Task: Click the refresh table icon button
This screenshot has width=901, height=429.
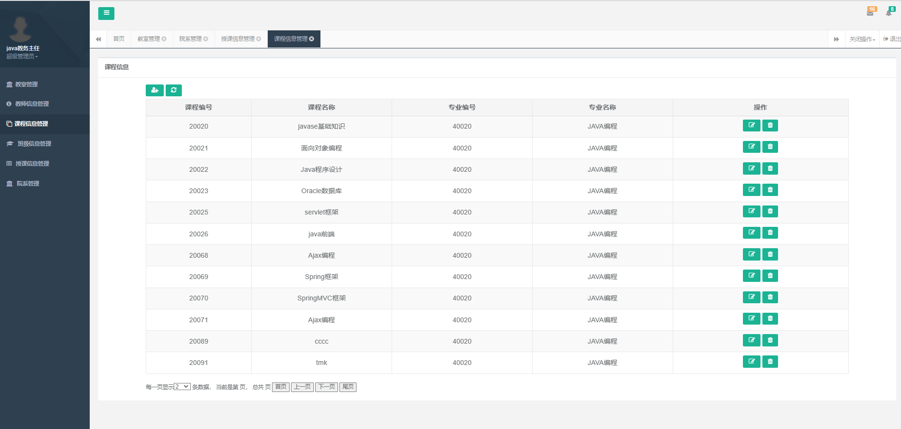Action: [x=174, y=90]
